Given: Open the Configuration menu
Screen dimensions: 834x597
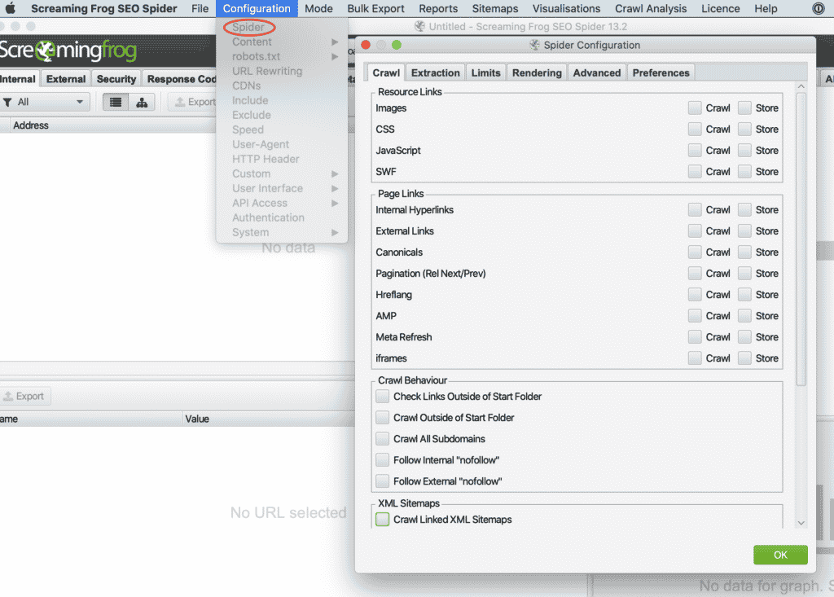Looking at the screenshot, I should coord(257,8).
